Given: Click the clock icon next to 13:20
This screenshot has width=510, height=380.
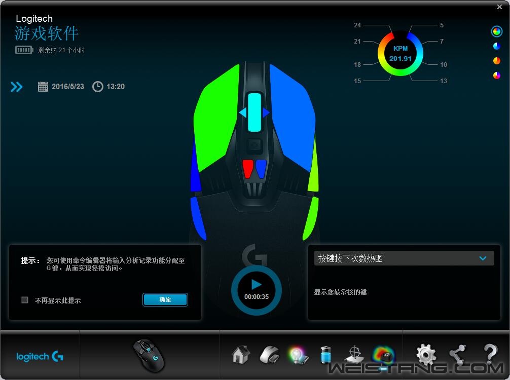Looking at the screenshot, I should pyautogui.click(x=97, y=87).
